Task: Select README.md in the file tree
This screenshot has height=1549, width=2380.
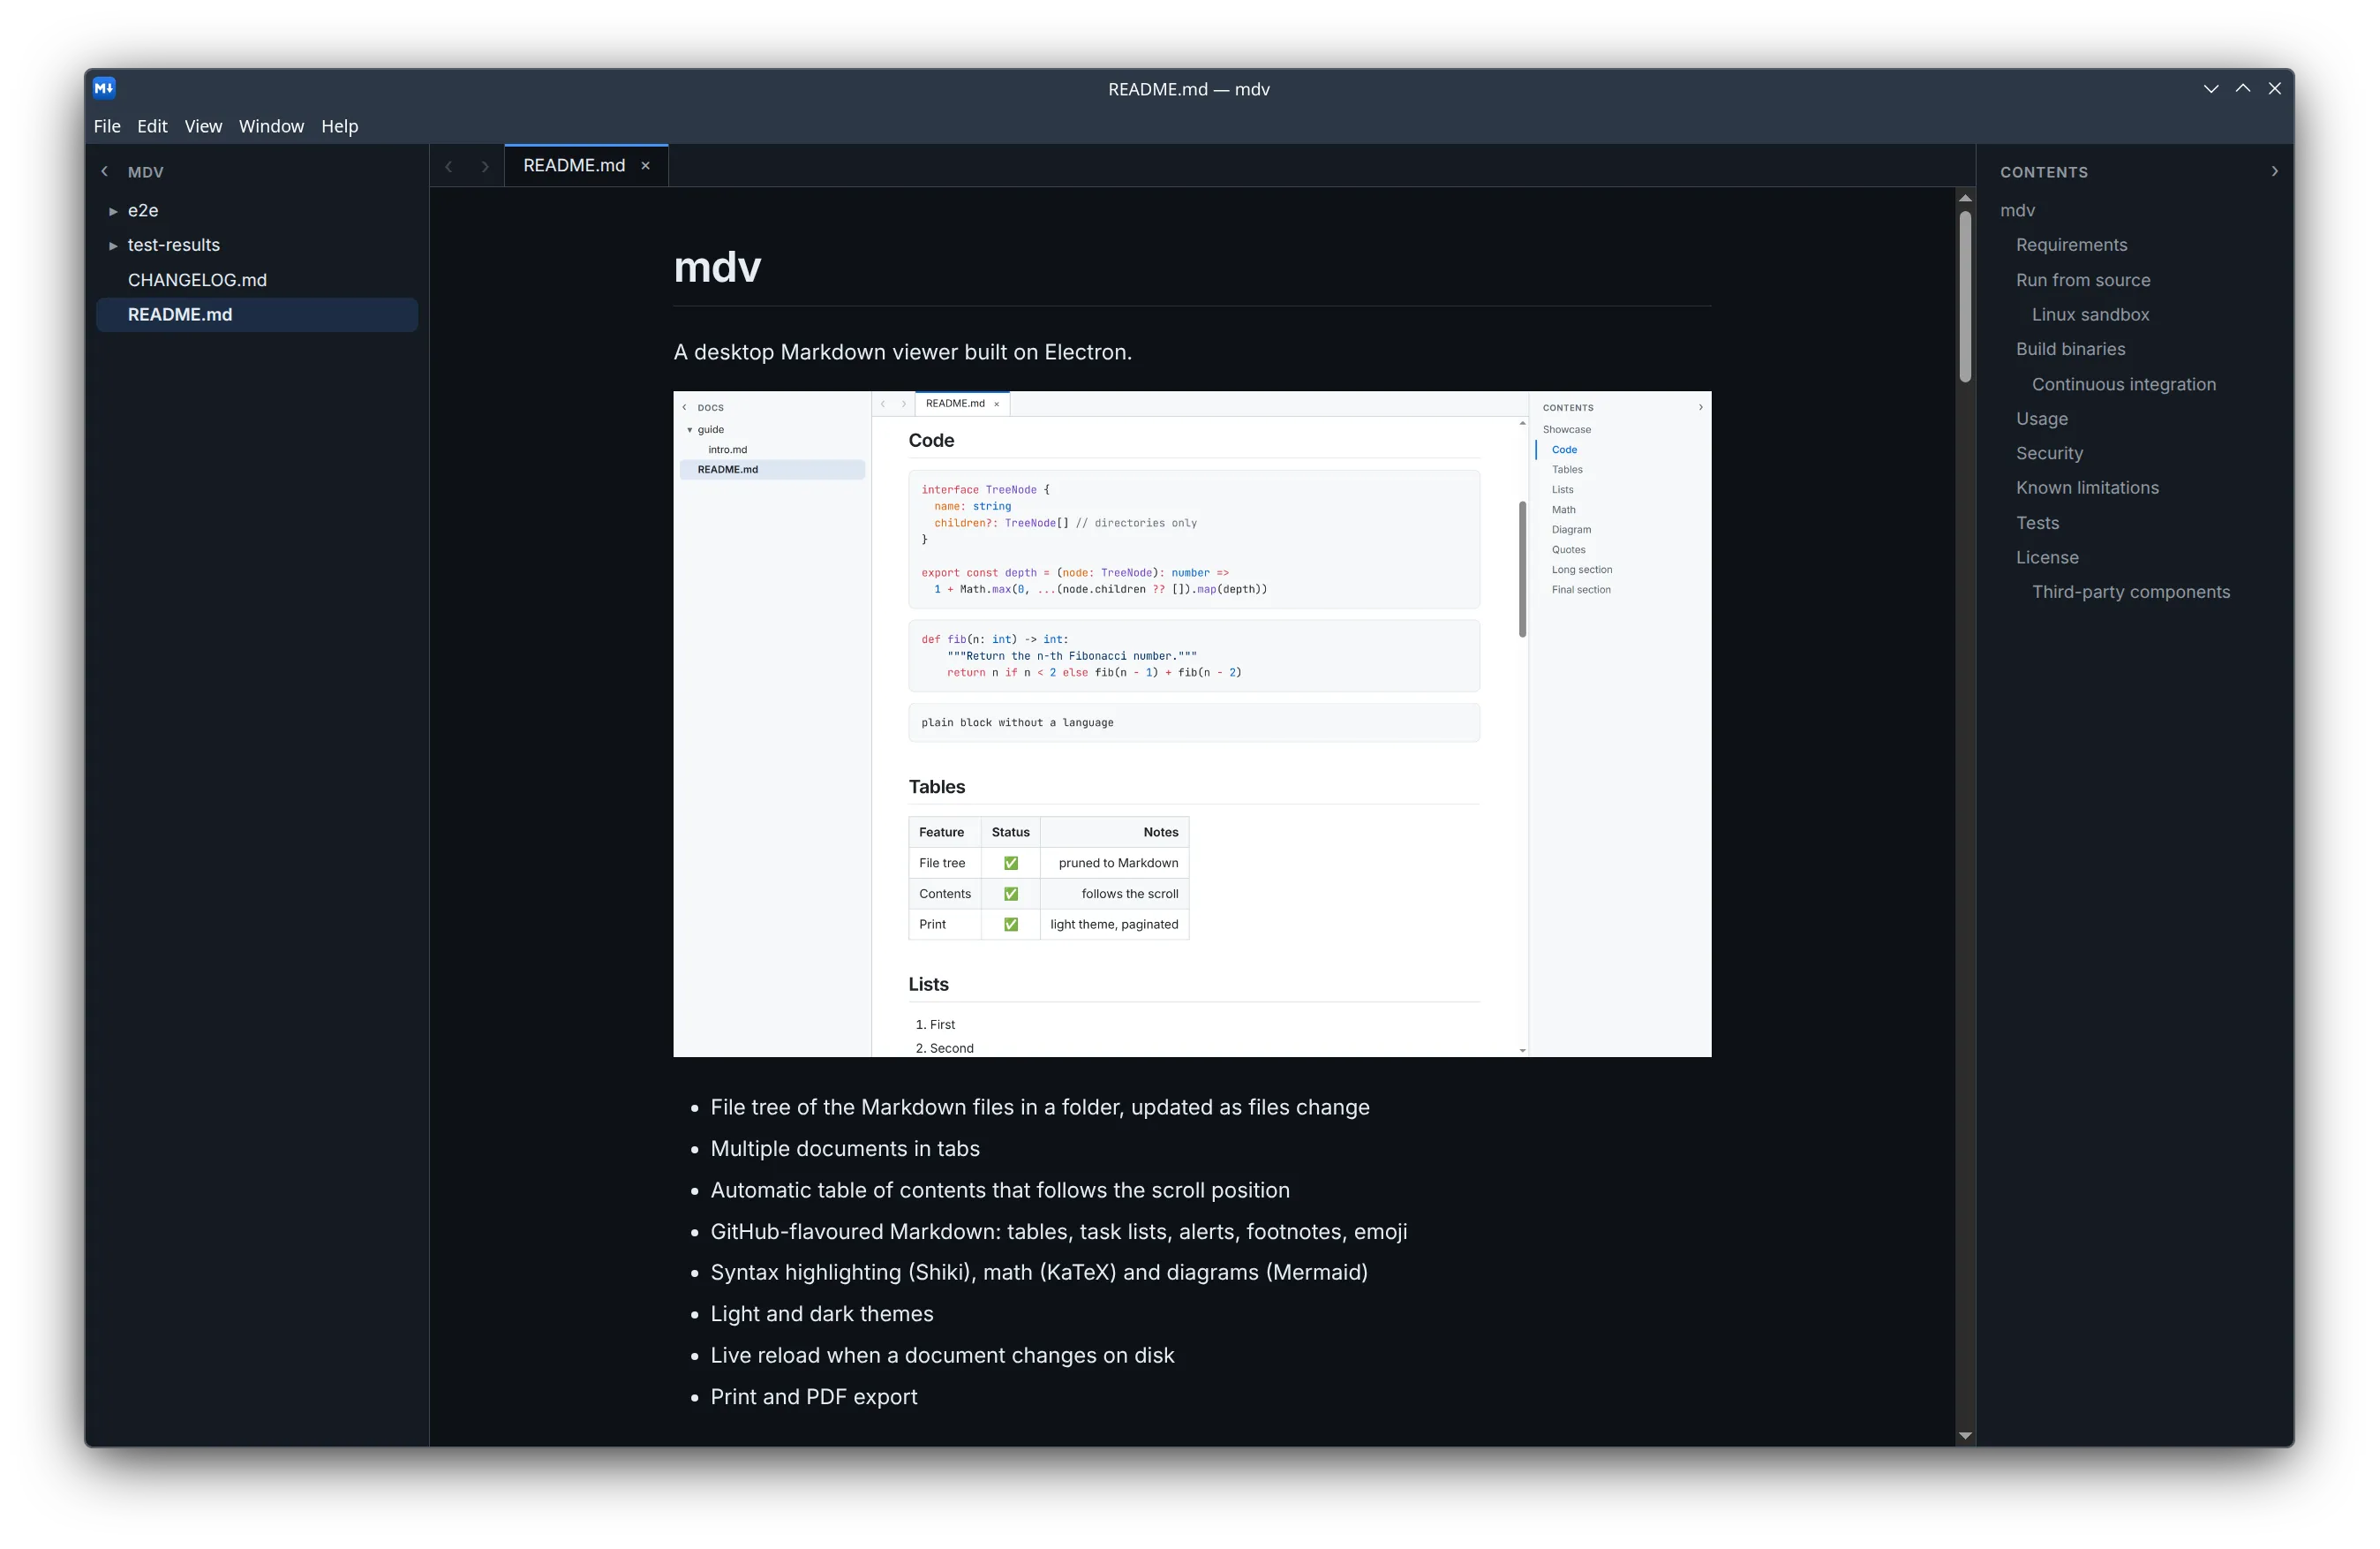Action: coord(257,314)
